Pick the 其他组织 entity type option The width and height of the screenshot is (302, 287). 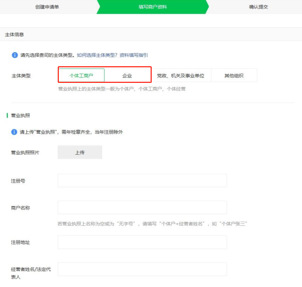234,76
